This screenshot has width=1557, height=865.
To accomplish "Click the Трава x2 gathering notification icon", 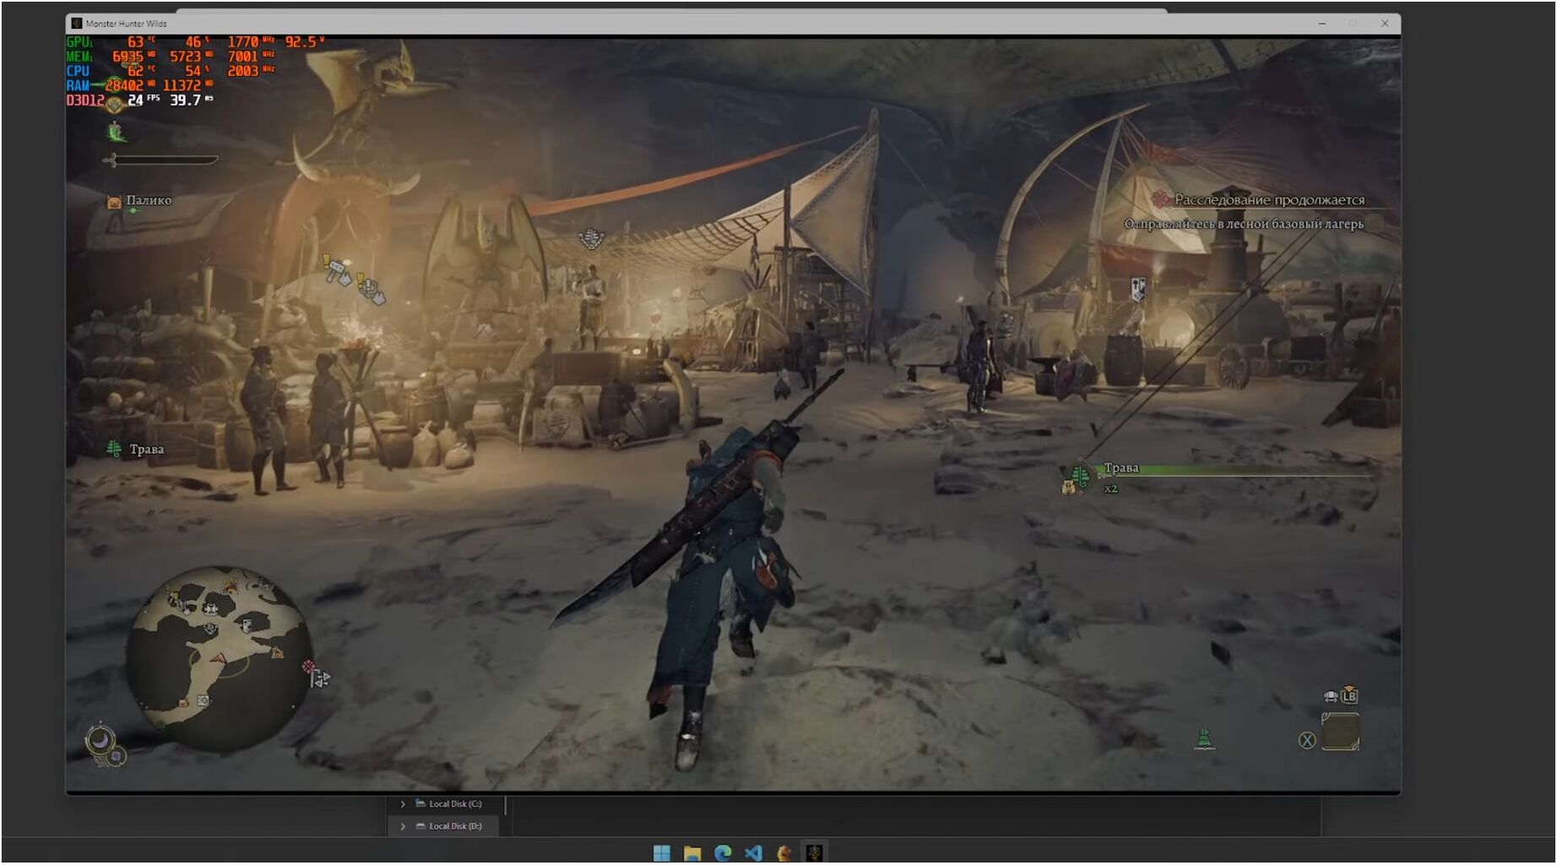I will click(x=1079, y=476).
